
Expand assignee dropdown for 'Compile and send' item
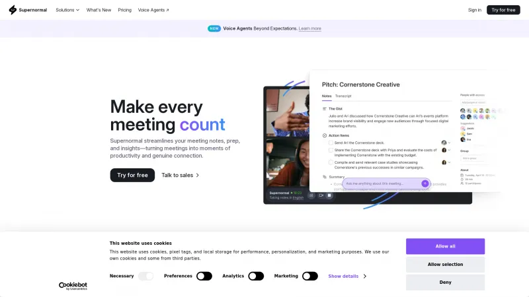coord(449,162)
